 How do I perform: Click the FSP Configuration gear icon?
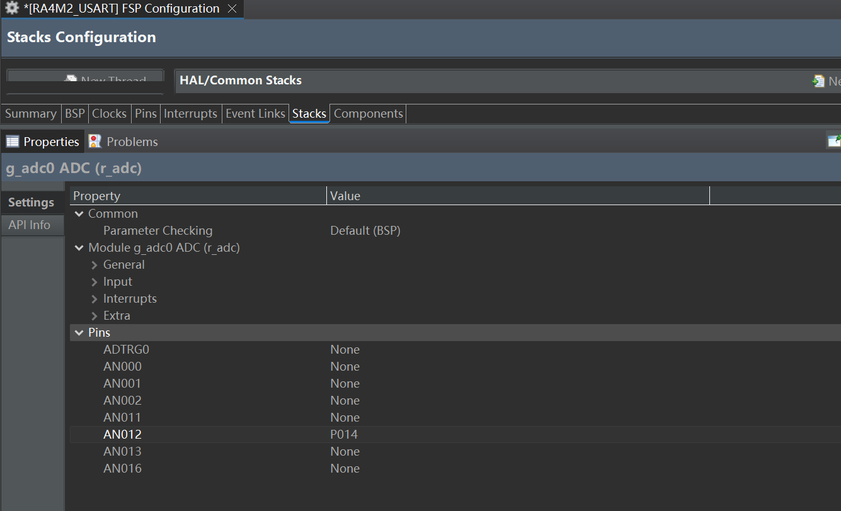click(x=12, y=9)
